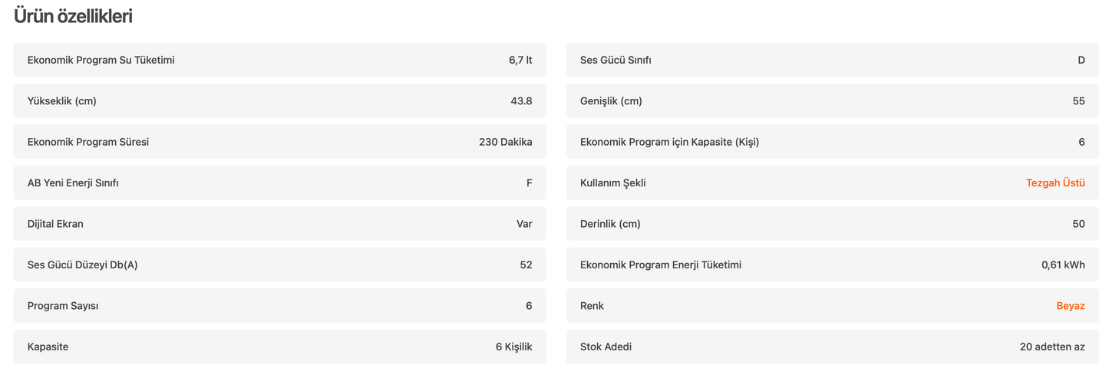This screenshot has width=1109, height=378.
Task: Click the orange 'Tezgah Üstü' link
Action: coord(1055,183)
